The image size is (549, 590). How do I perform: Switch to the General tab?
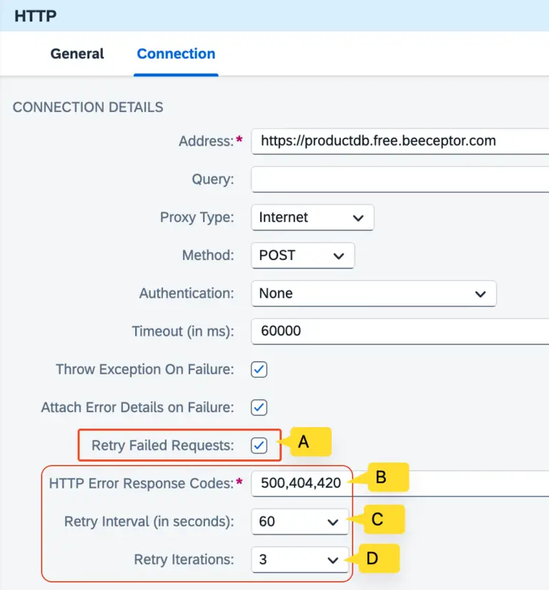point(76,54)
